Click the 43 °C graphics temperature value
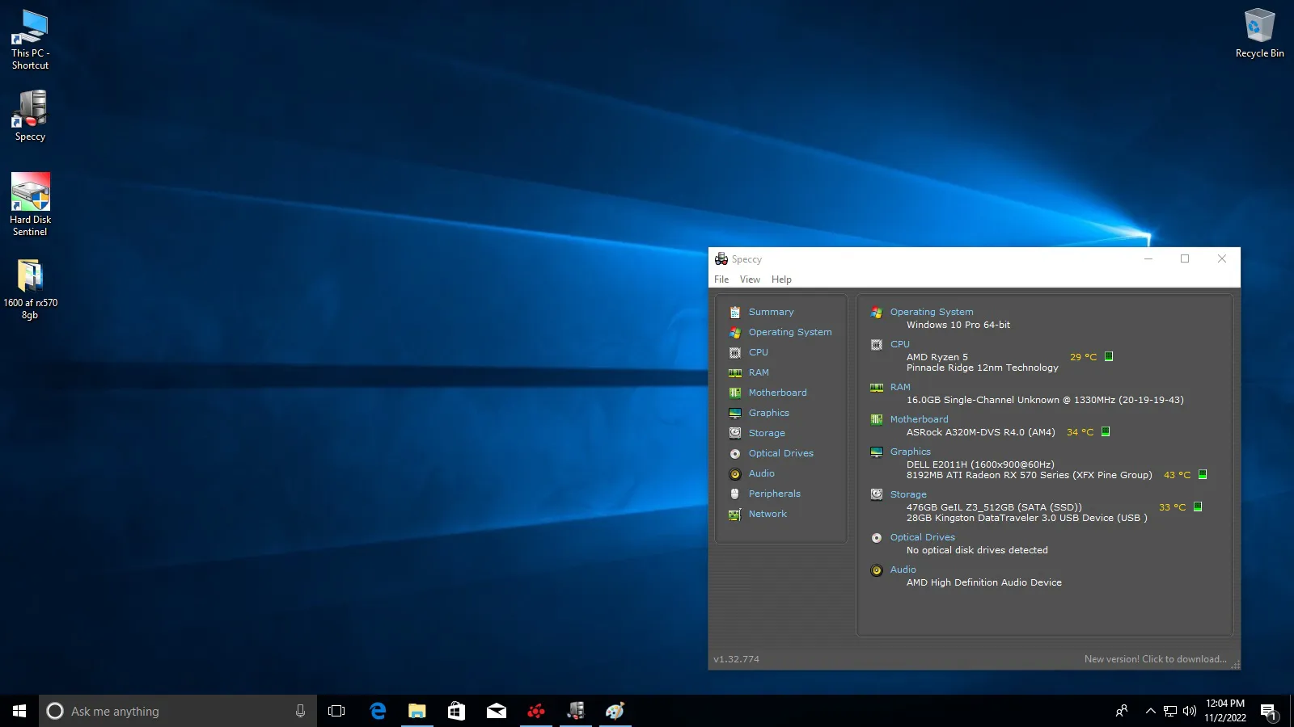 (1177, 475)
